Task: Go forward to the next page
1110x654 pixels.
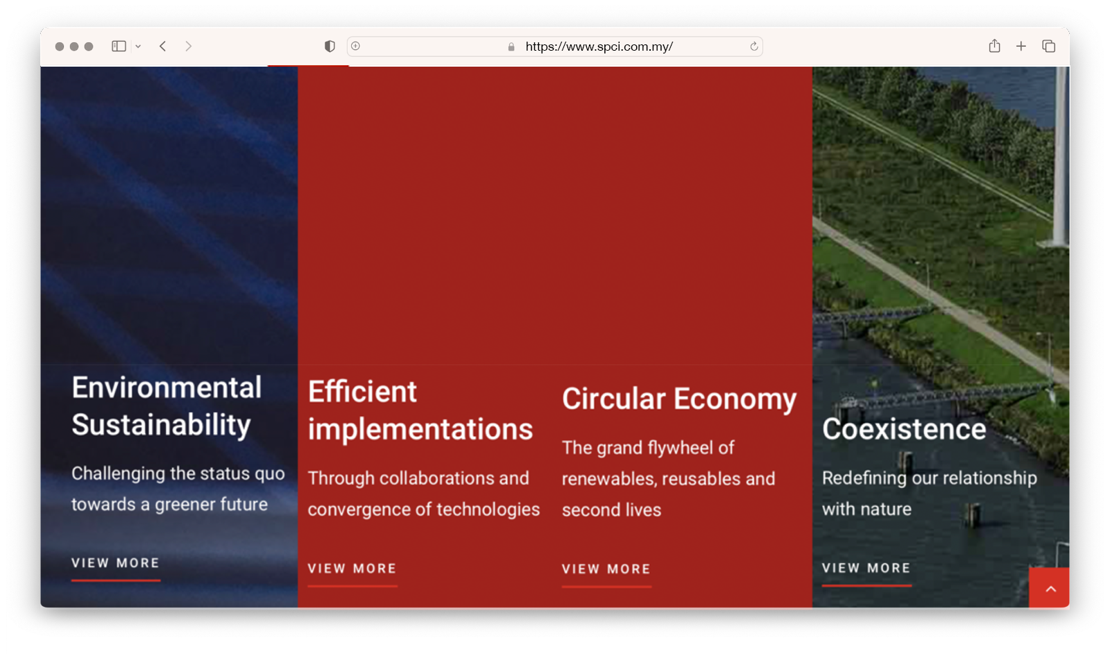Action: coord(188,47)
